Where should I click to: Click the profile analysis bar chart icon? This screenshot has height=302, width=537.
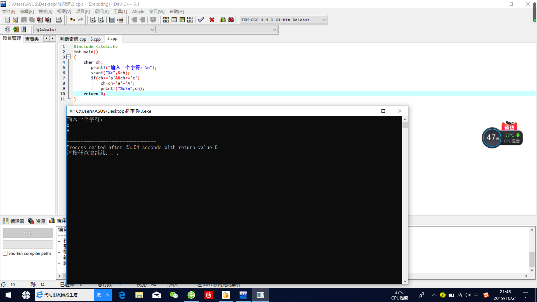[223, 20]
